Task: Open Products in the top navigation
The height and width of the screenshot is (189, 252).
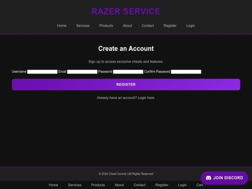Action: (106, 26)
